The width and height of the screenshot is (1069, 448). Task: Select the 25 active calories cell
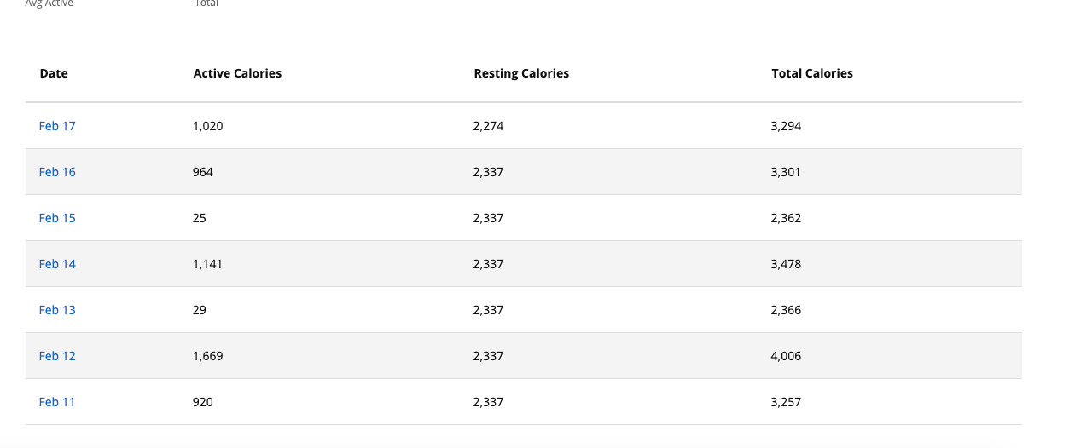[x=200, y=218]
